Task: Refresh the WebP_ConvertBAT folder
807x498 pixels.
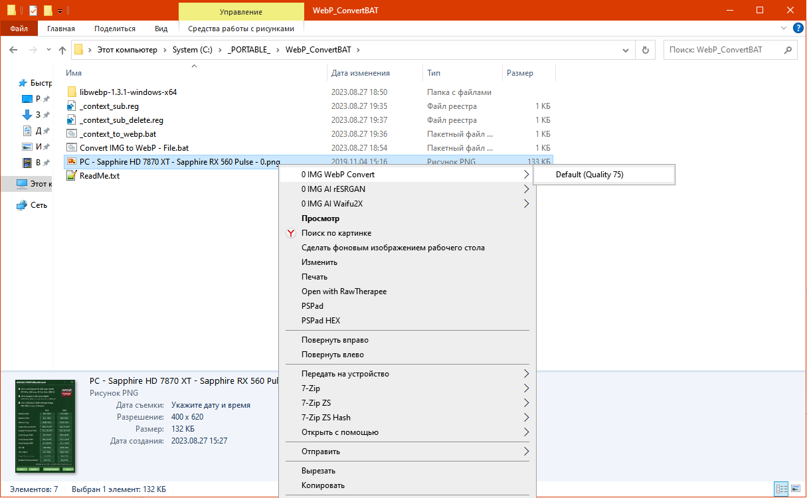Action: [645, 50]
